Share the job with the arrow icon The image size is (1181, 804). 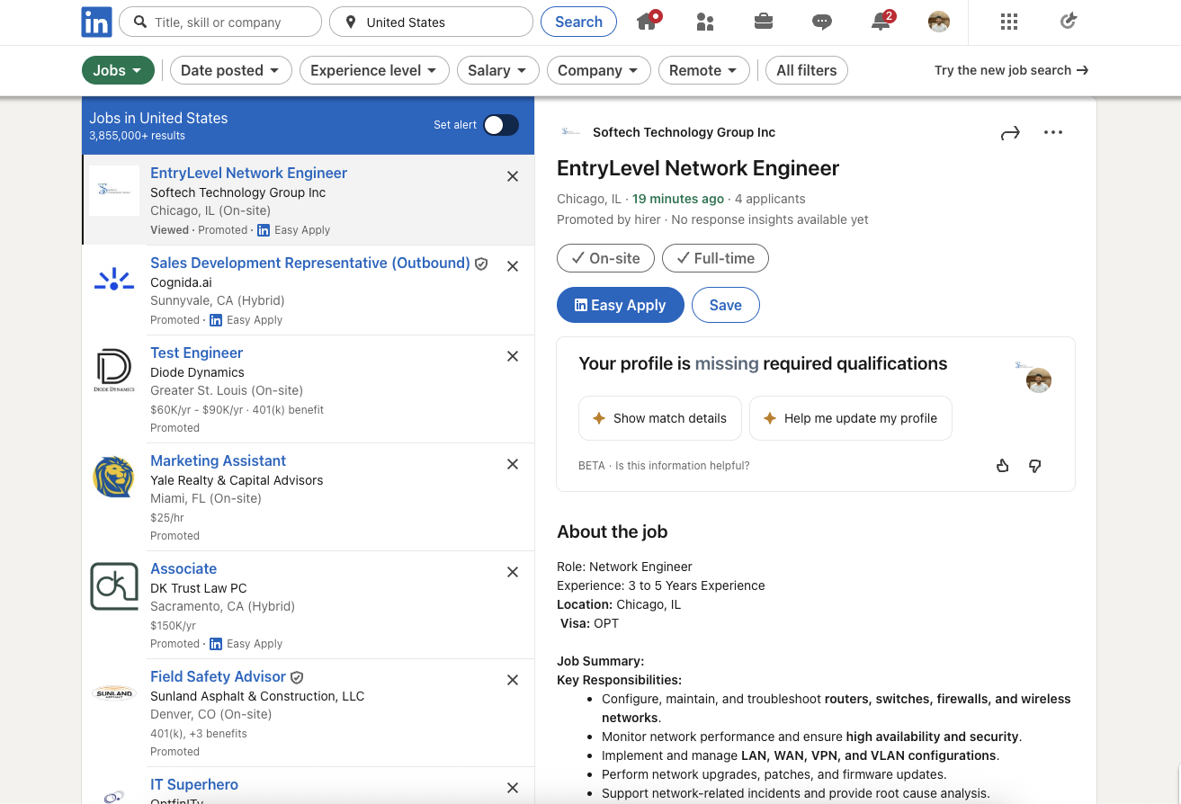(x=1010, y=133)
